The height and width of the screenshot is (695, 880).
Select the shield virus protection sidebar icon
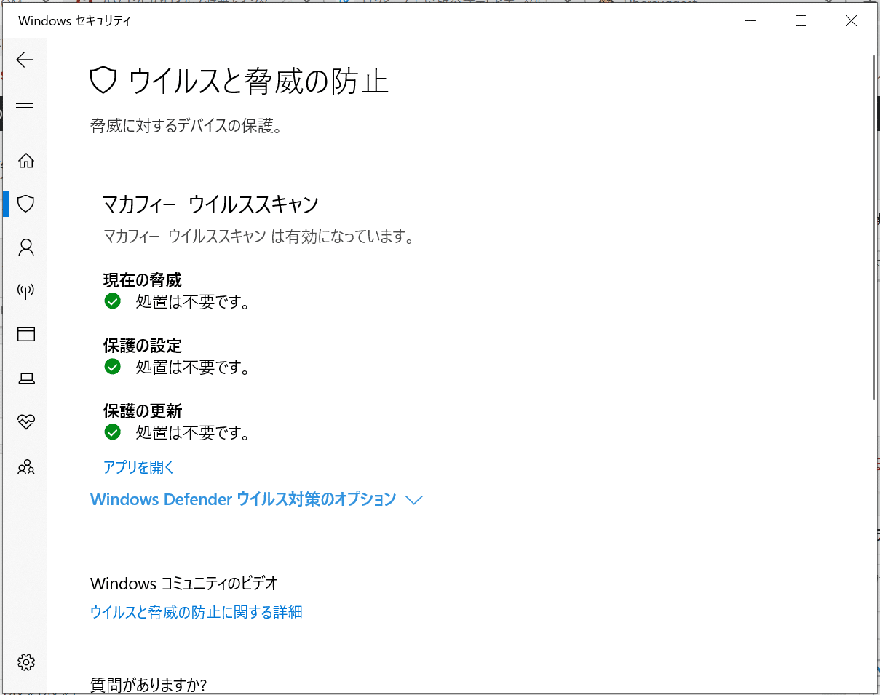click(x=26, y=204)
